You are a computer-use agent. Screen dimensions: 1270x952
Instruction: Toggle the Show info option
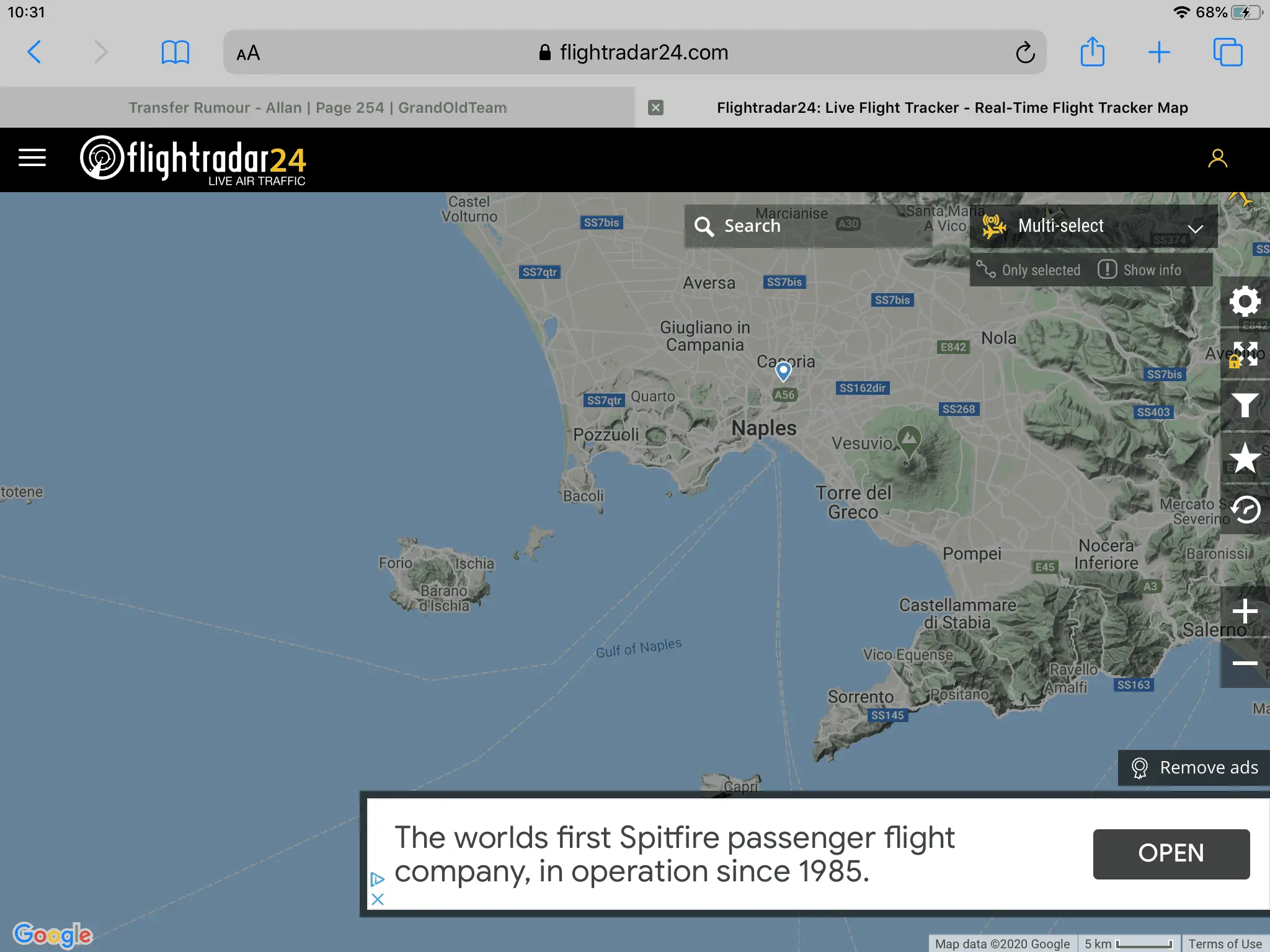[x=1140, y=270]
